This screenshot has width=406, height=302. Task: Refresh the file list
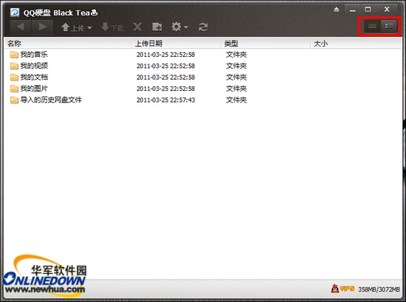click(x=203, y=27)
